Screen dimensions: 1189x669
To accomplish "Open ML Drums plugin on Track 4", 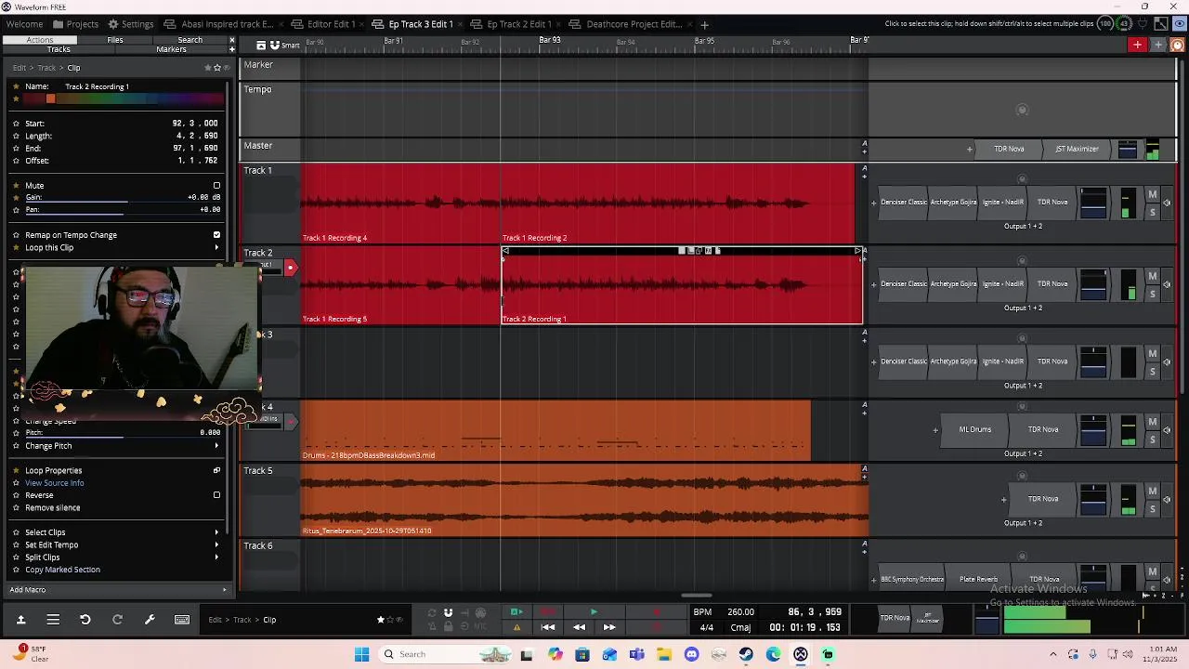I will click(x=975, y=429).
